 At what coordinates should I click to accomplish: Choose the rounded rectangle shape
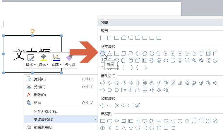click(110, 38)
